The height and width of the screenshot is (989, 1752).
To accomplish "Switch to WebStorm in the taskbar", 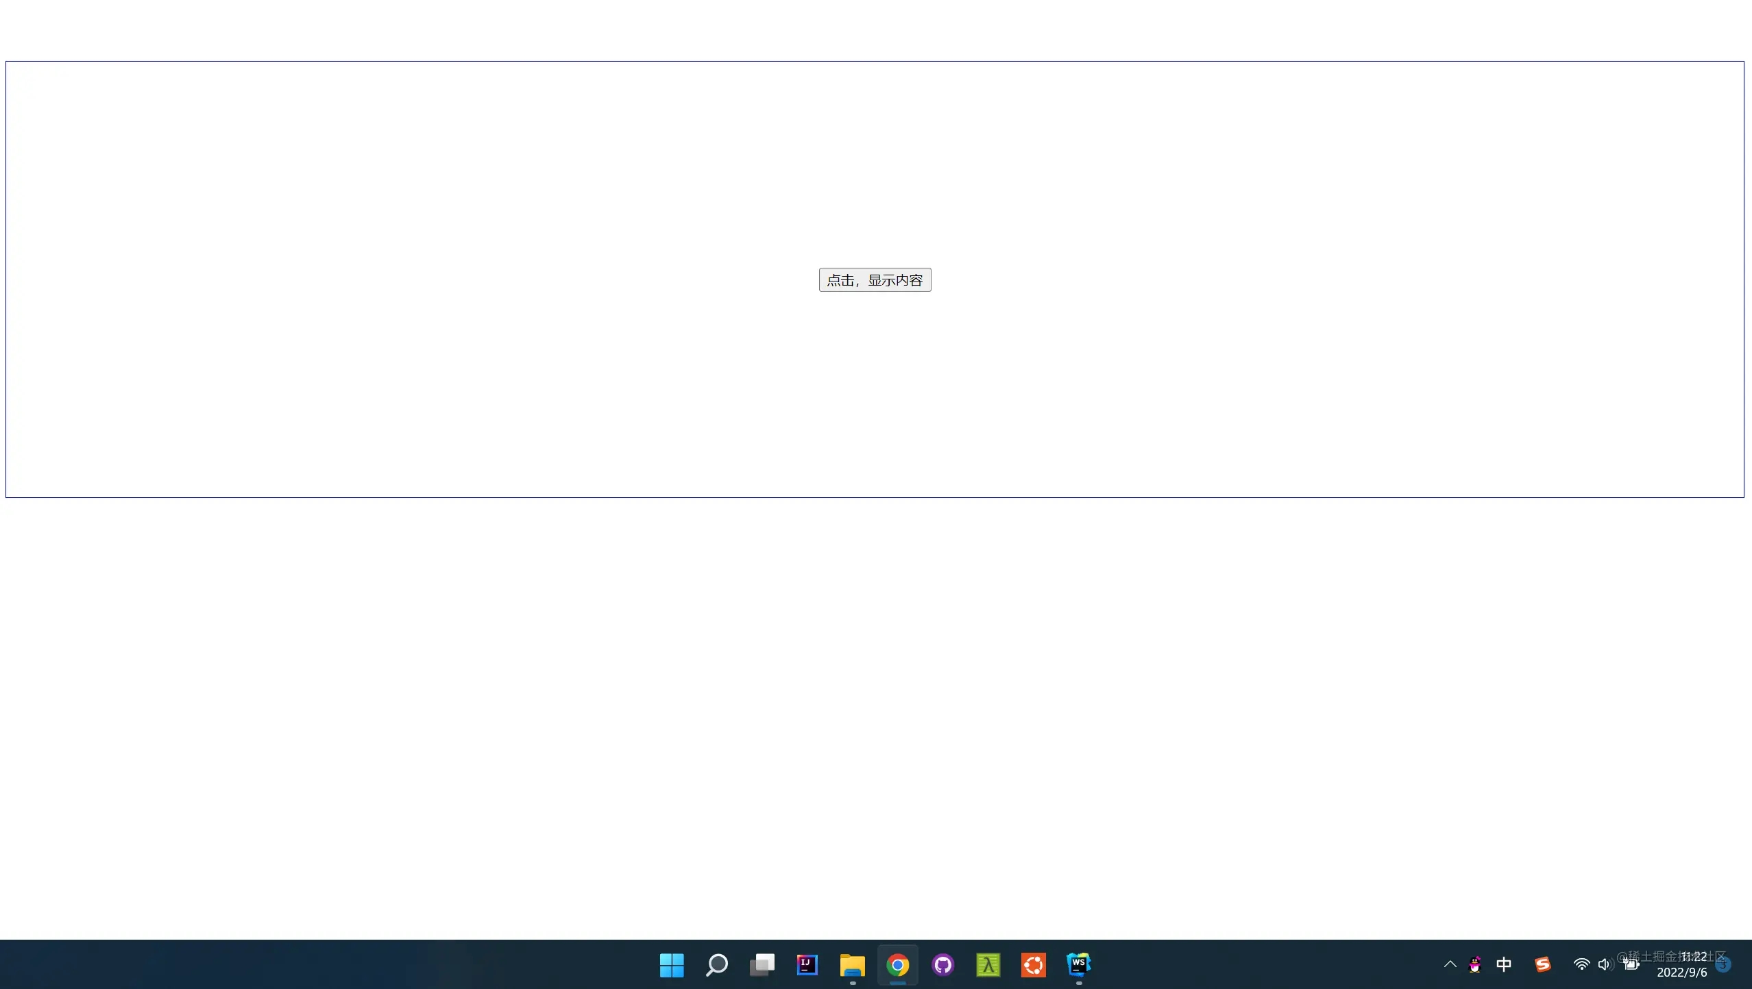I will [x=1078, y=965].
